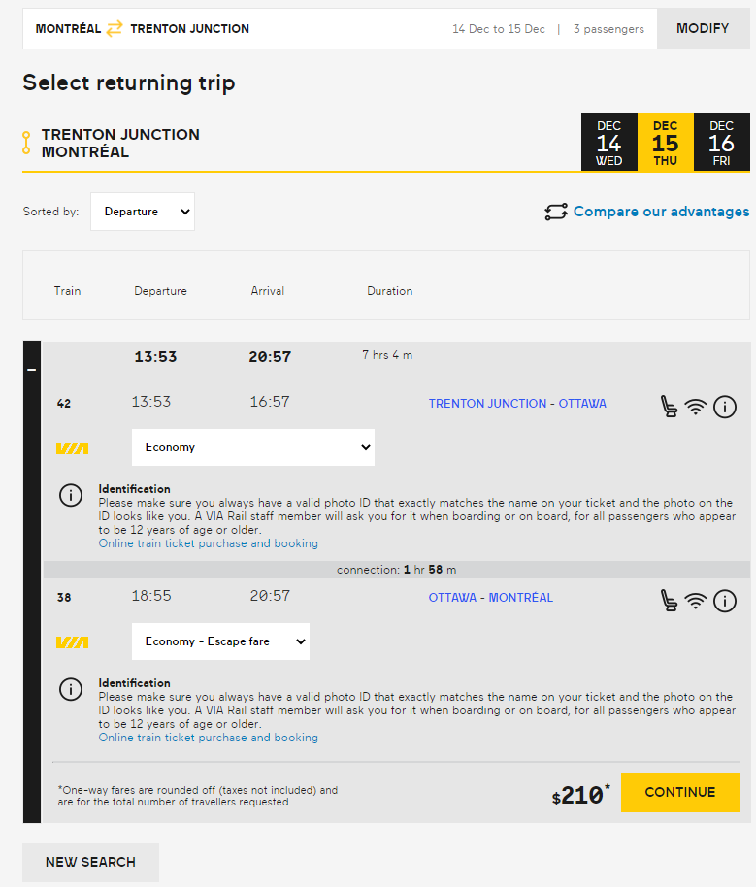Click the Wi-Fi icon for train 38

pos(695,602)
